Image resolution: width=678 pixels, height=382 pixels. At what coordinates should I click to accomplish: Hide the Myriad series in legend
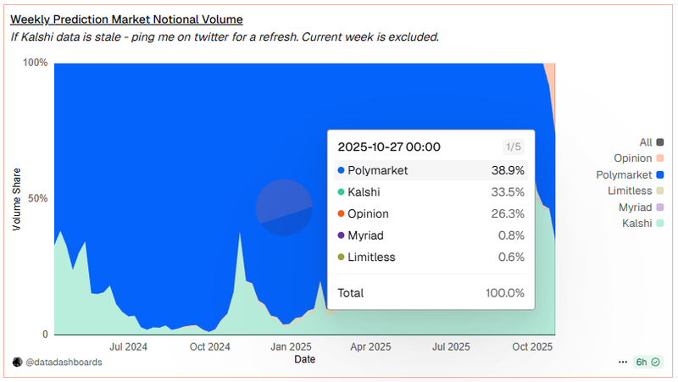(x=635, y=207)
